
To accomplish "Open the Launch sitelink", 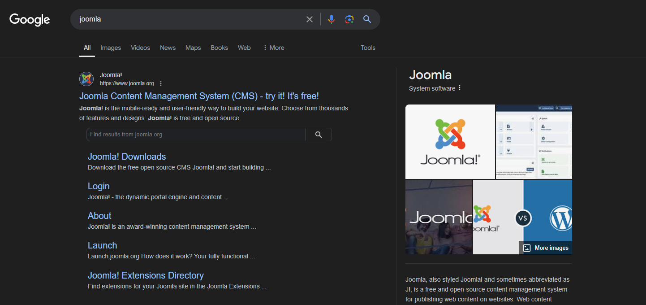I will click(102, 245).
